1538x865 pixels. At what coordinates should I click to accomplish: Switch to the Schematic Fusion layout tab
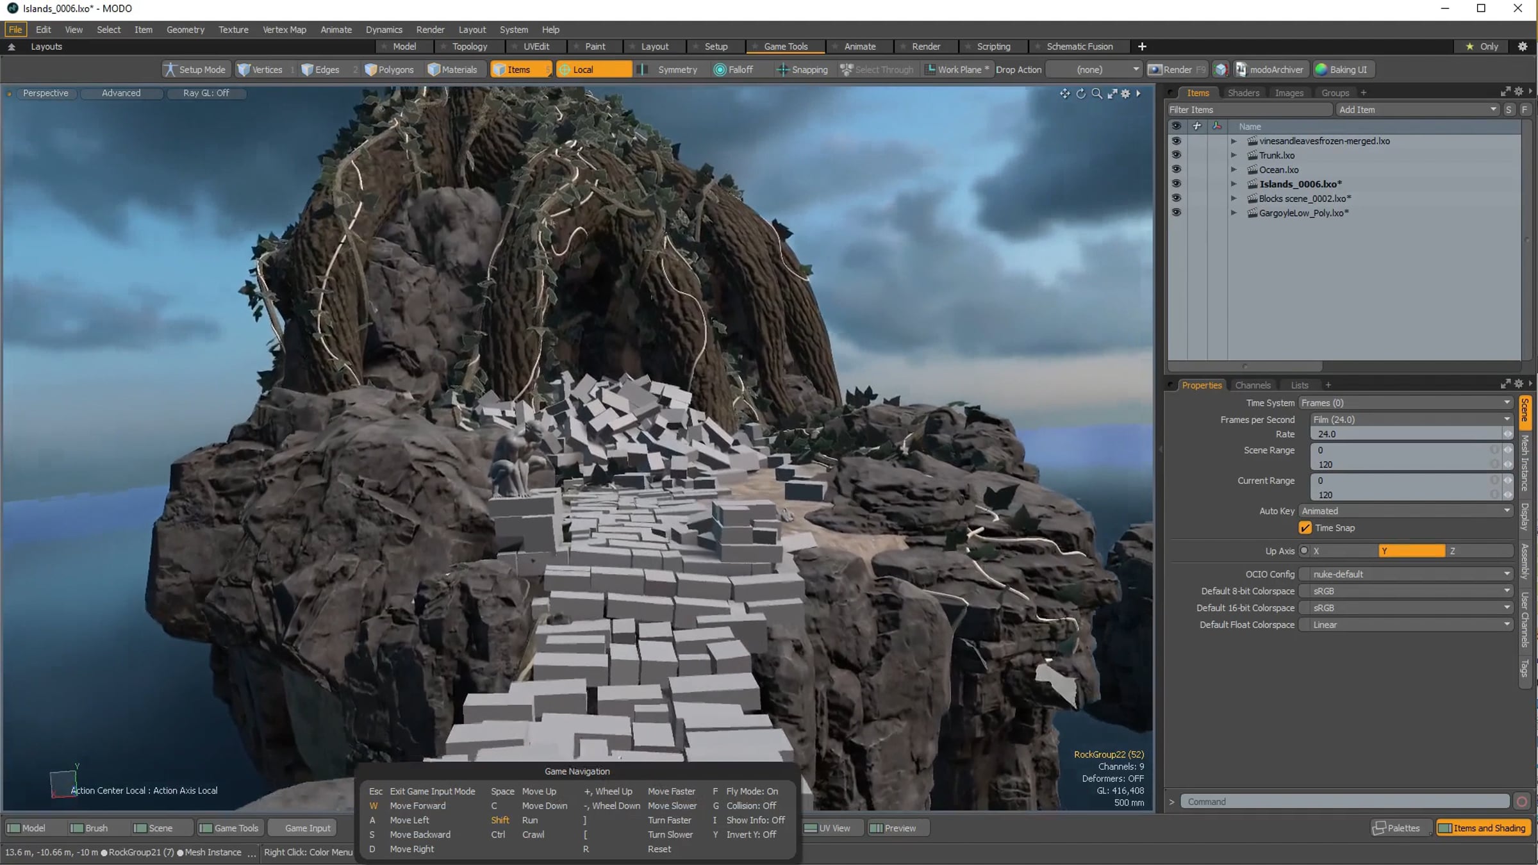(x=1079, y=47)
